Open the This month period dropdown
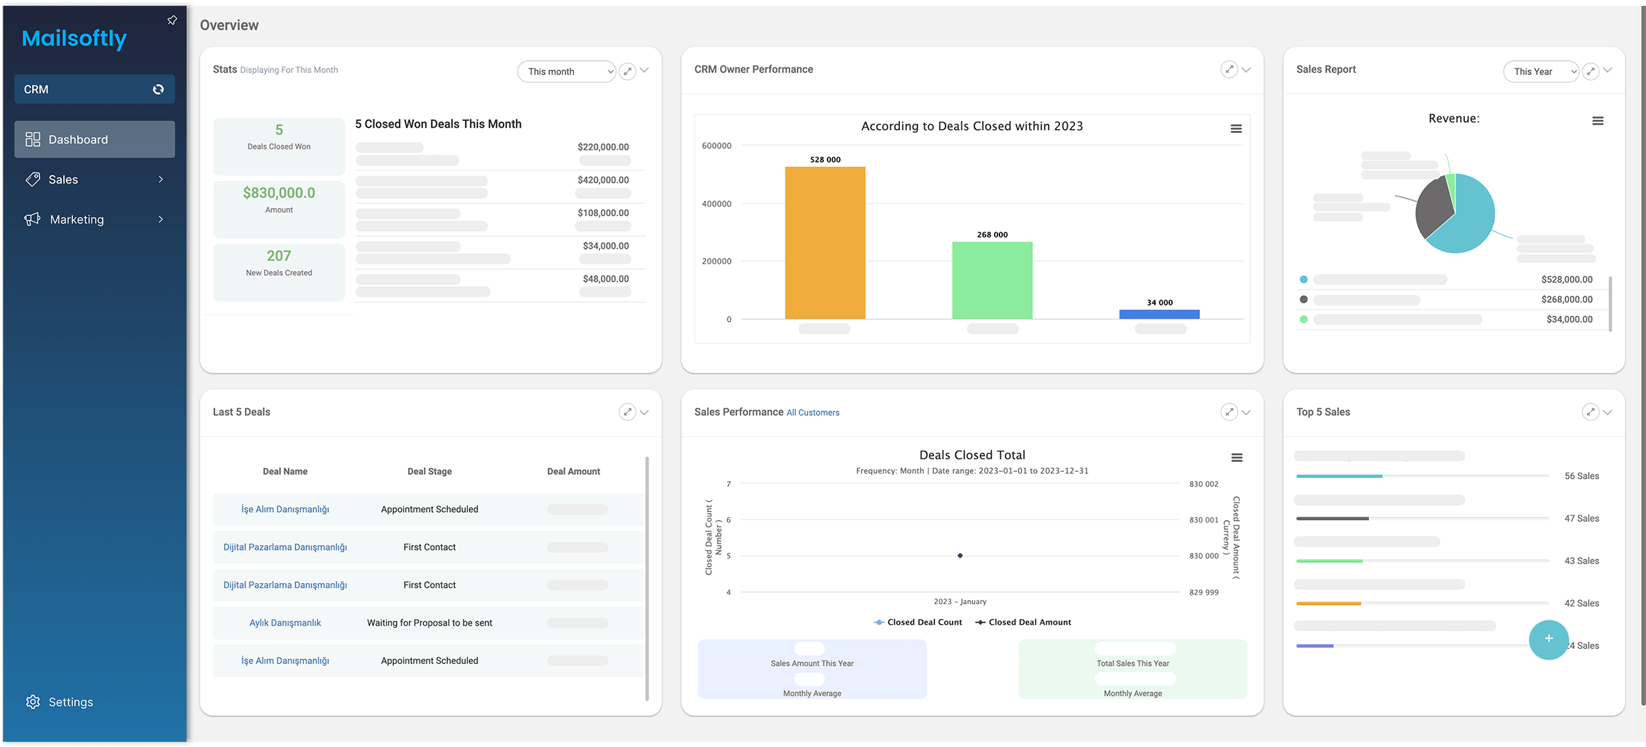 click(x=566, y=71)
